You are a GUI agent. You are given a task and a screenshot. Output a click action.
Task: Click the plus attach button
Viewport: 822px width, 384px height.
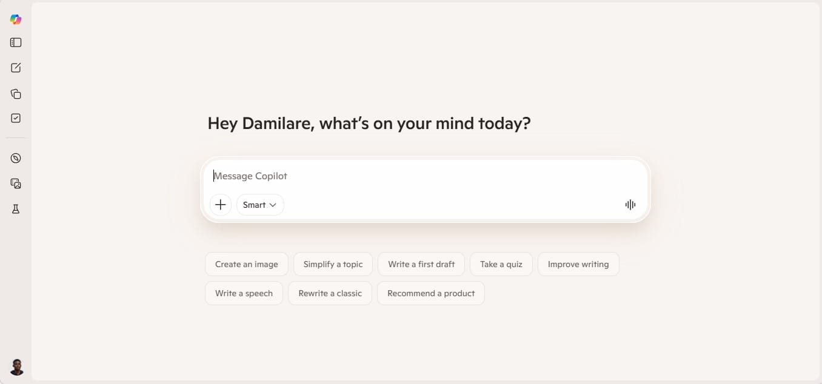[x=221, y=205]
